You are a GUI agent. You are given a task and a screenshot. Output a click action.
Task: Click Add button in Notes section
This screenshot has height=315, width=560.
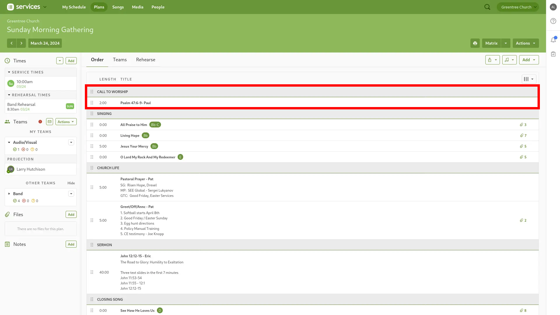pos(71,244)
